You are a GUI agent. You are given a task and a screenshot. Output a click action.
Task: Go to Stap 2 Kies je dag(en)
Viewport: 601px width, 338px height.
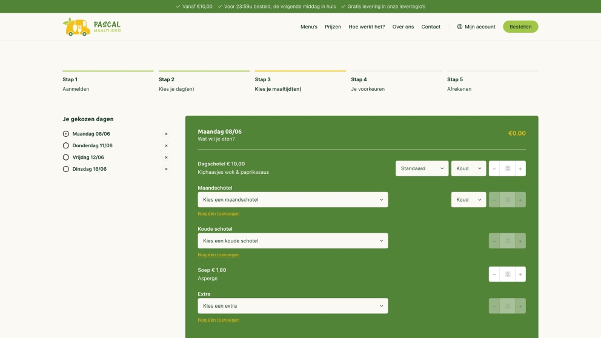[204, 82]
